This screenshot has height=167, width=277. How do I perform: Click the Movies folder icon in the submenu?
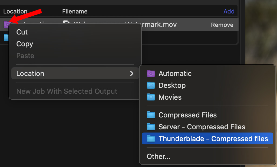point(151,97)
